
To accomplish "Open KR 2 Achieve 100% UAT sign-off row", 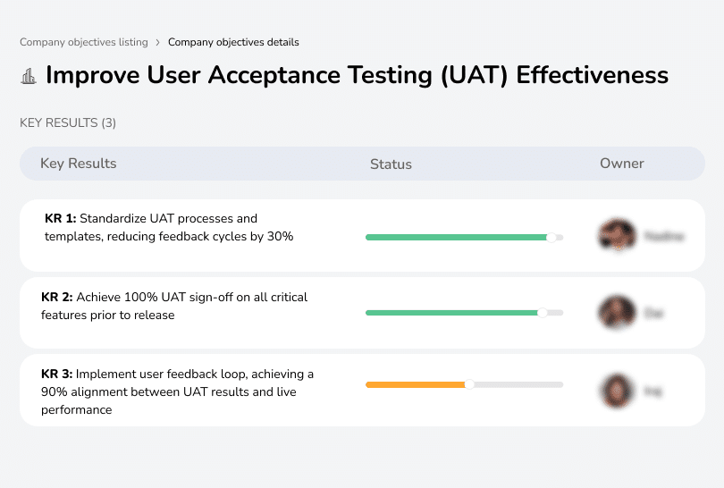I will click(362, 313).
